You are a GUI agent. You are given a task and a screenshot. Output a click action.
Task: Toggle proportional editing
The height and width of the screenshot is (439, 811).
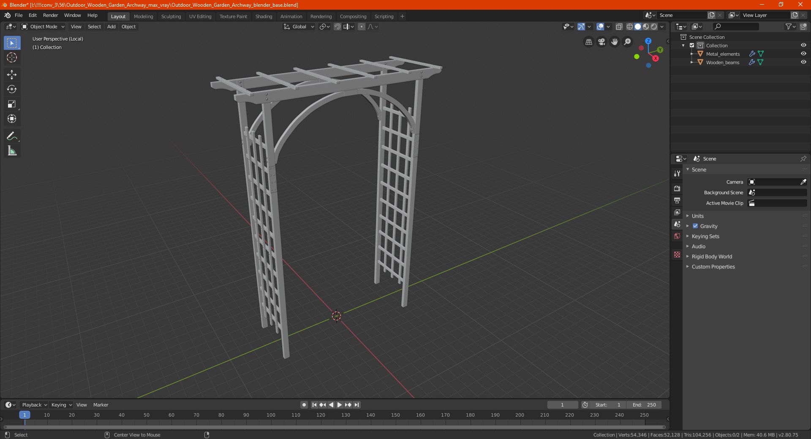click(x=362, y=27)
